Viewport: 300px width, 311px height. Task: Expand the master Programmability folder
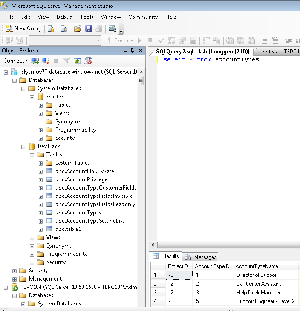pyautogui.click(x=40, y=130)
